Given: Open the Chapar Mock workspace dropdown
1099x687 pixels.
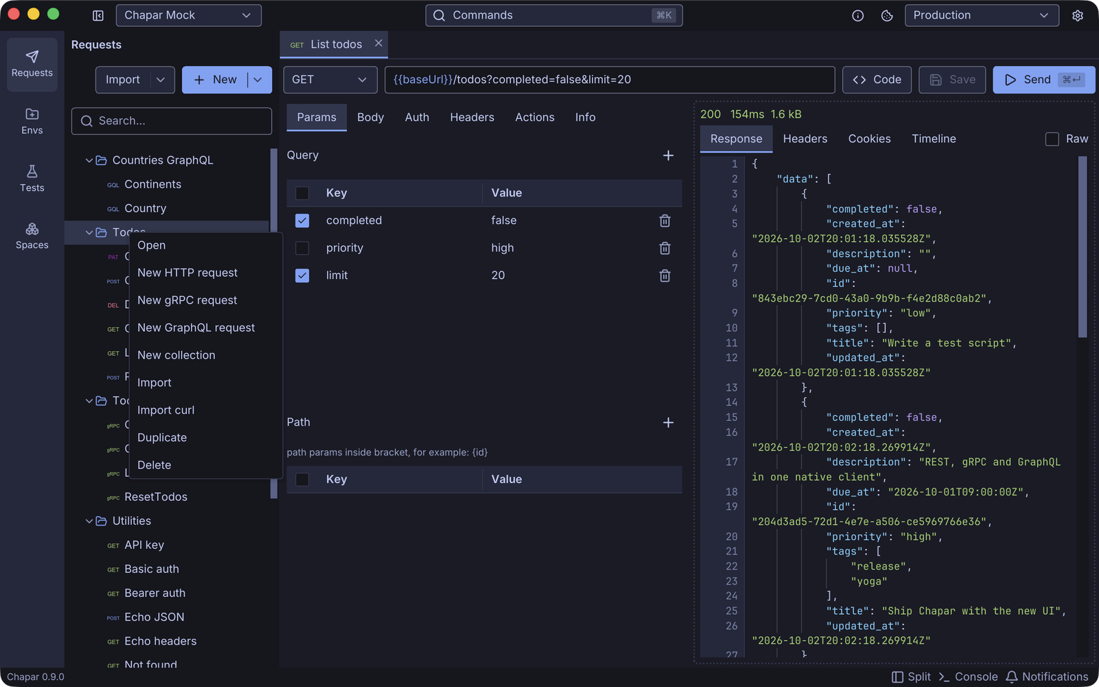Looking at the screenshot, I should point(188,15).
